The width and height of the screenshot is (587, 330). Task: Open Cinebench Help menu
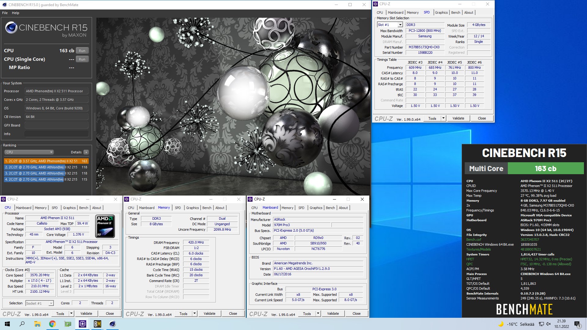(x=16, y=13)
